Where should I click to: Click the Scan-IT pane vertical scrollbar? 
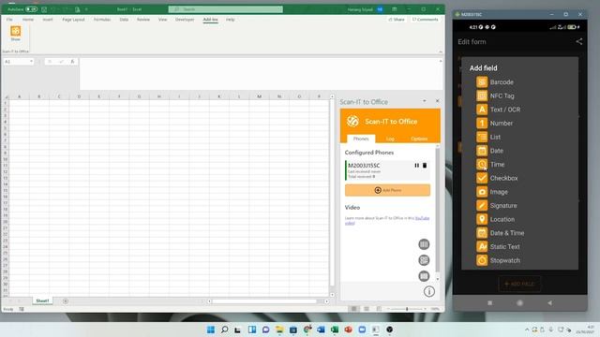pos(438,210)
